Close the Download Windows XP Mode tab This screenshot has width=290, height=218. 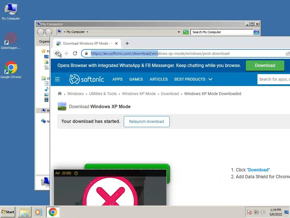click(116, 43)
